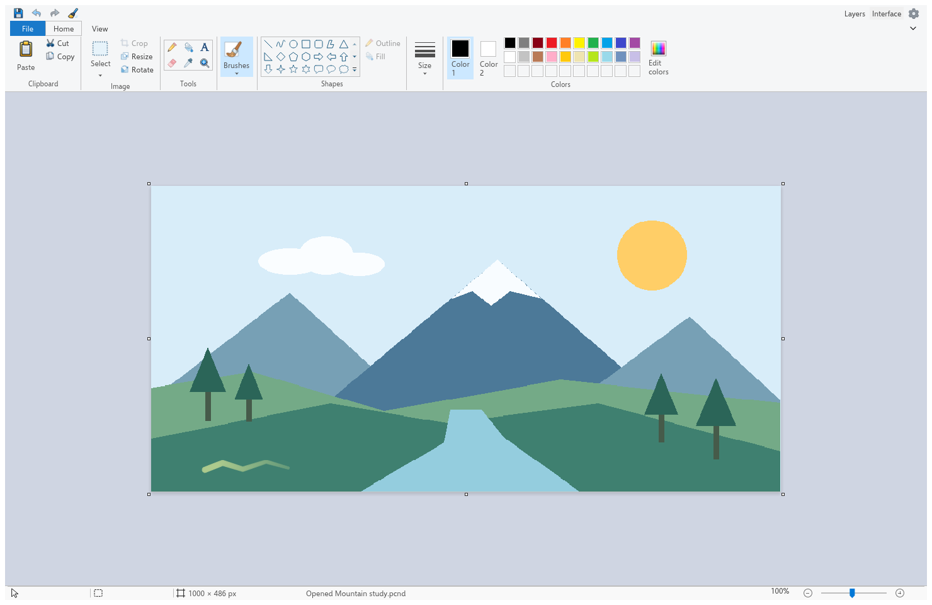Choose the Rounded rectangle shape

(x=319, y=44)
